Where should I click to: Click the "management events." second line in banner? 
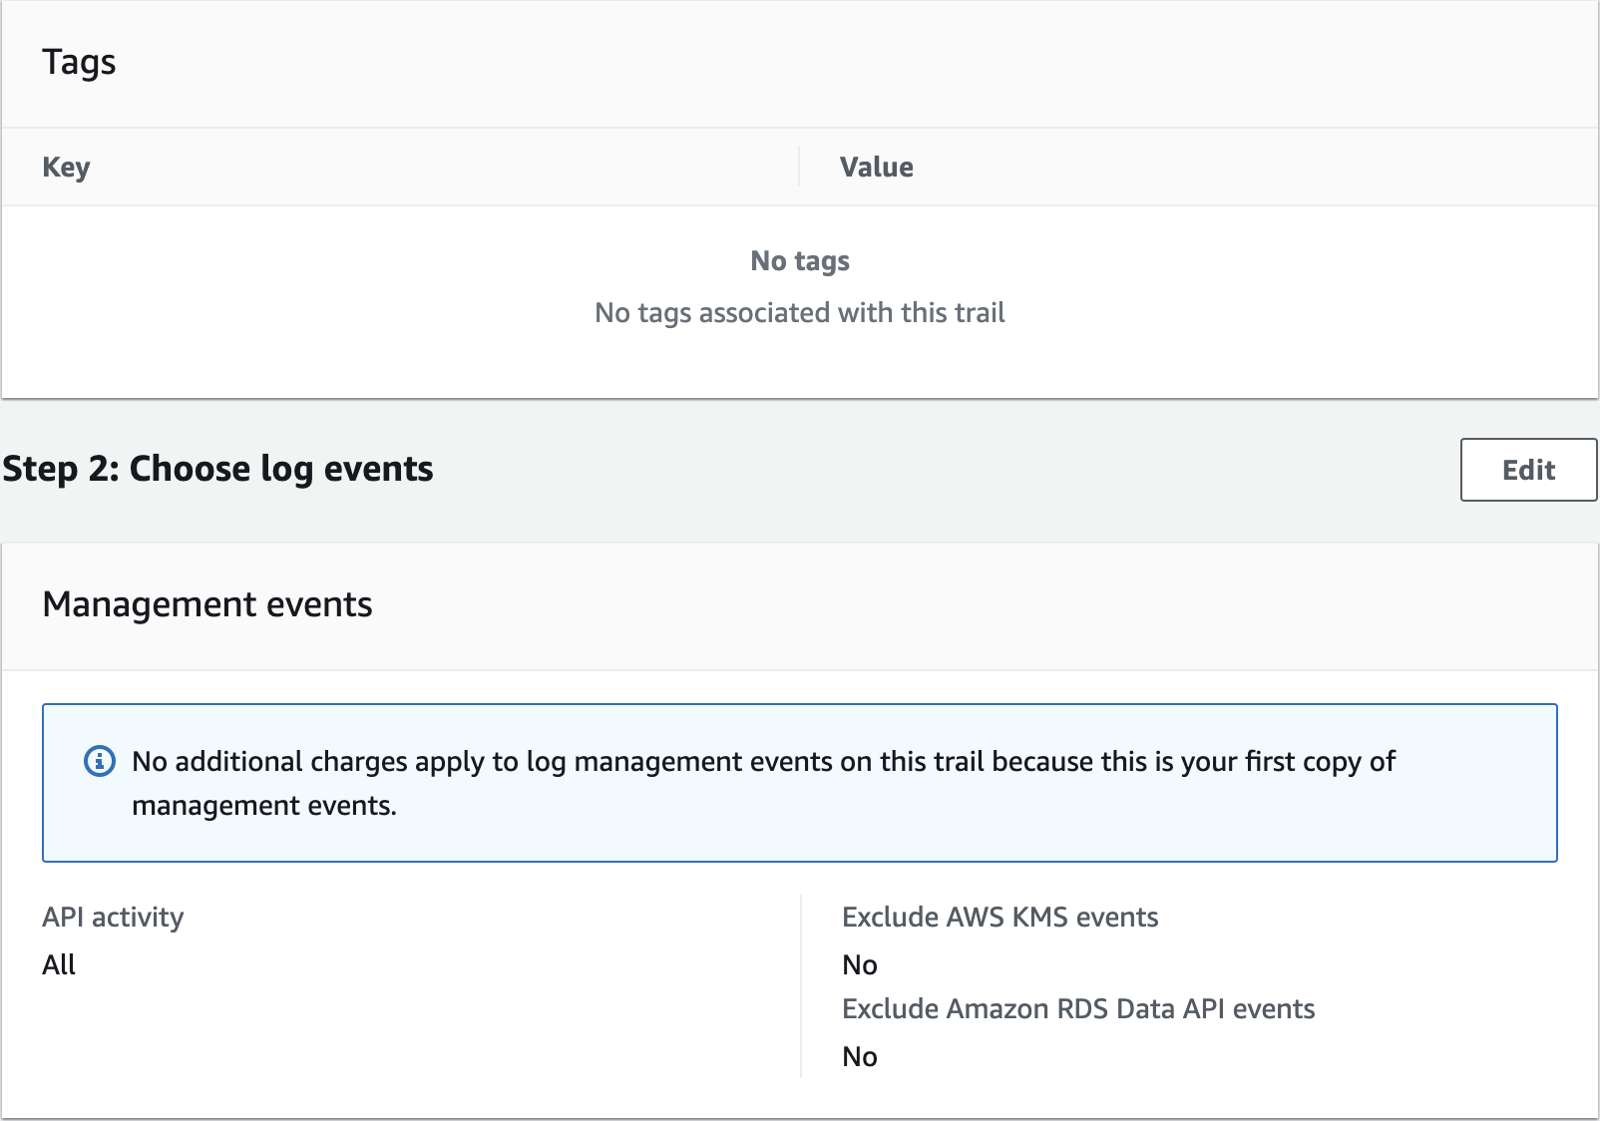264,806
